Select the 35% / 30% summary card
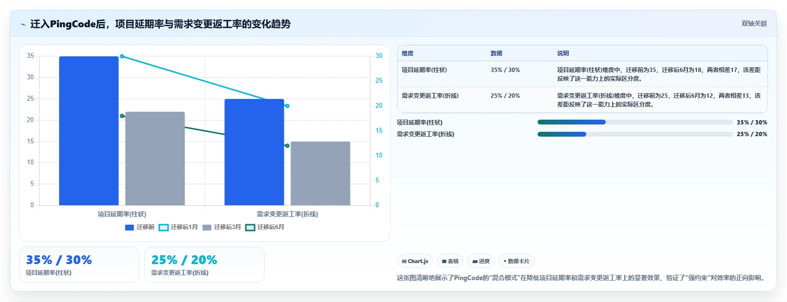 (x=79, y=265)
